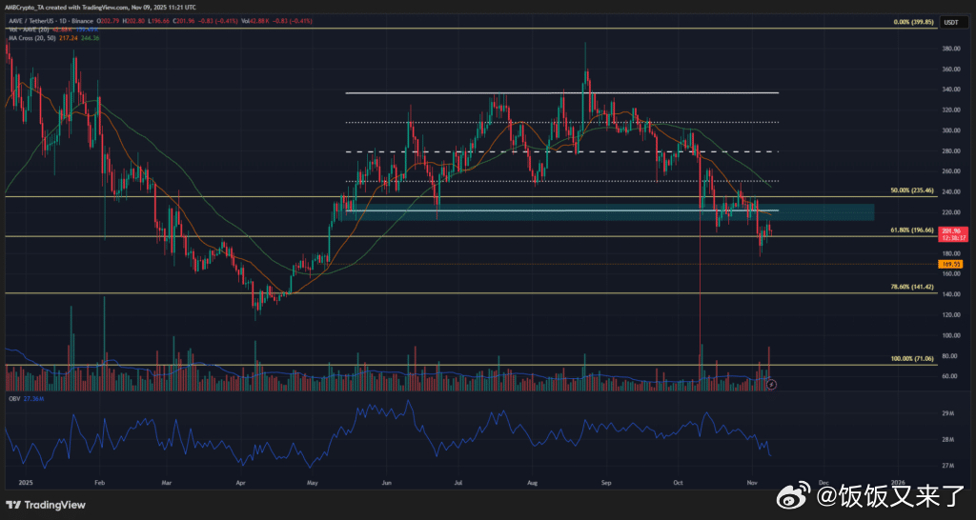Click the 2025 label on the time axis

tap(25, 482)
